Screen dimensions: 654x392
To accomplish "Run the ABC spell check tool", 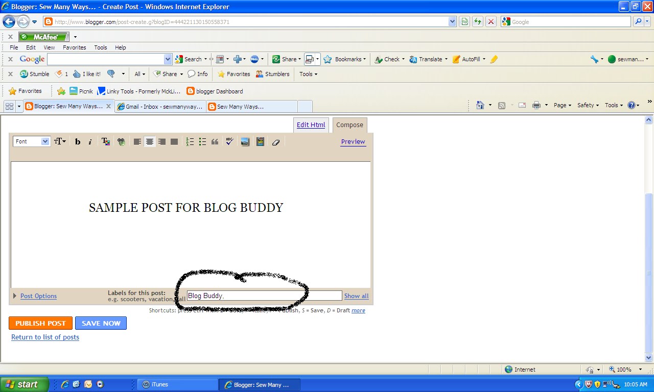I will 229,141.
